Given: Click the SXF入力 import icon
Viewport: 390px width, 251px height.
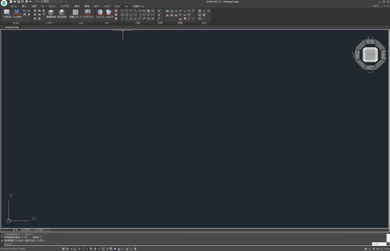Looking at the screenshot, I should 100,14.
